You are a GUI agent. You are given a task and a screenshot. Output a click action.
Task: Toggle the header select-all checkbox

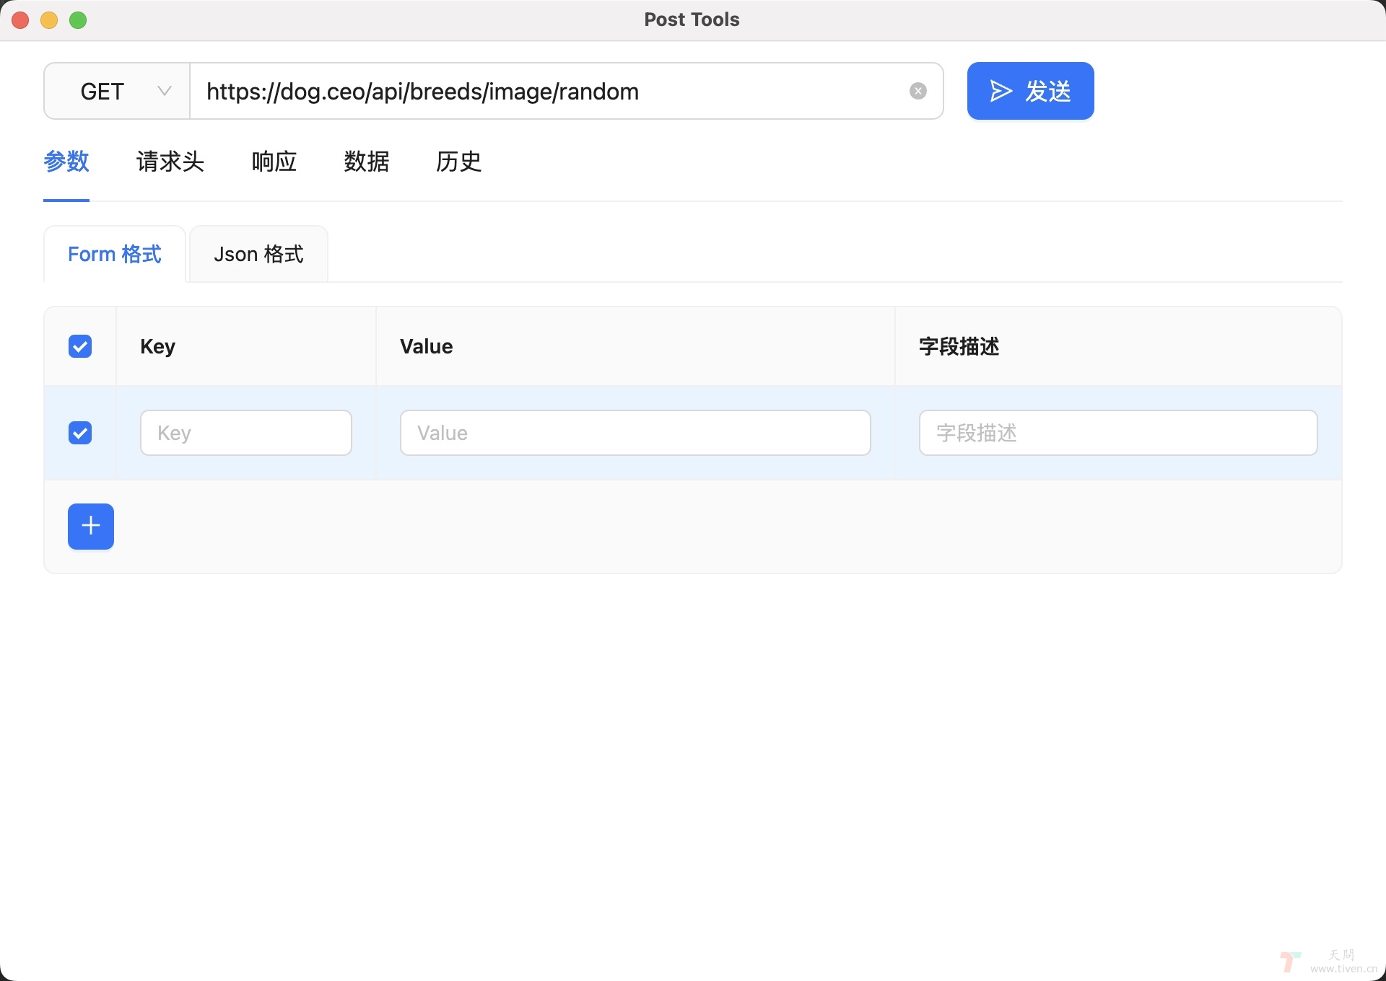tap(80, 346)
